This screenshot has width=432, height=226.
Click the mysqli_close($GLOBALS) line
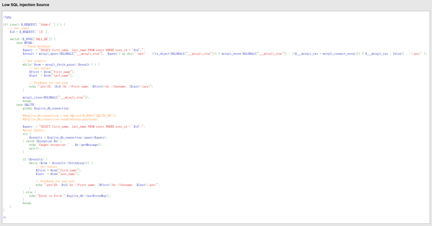click(56, 97)
